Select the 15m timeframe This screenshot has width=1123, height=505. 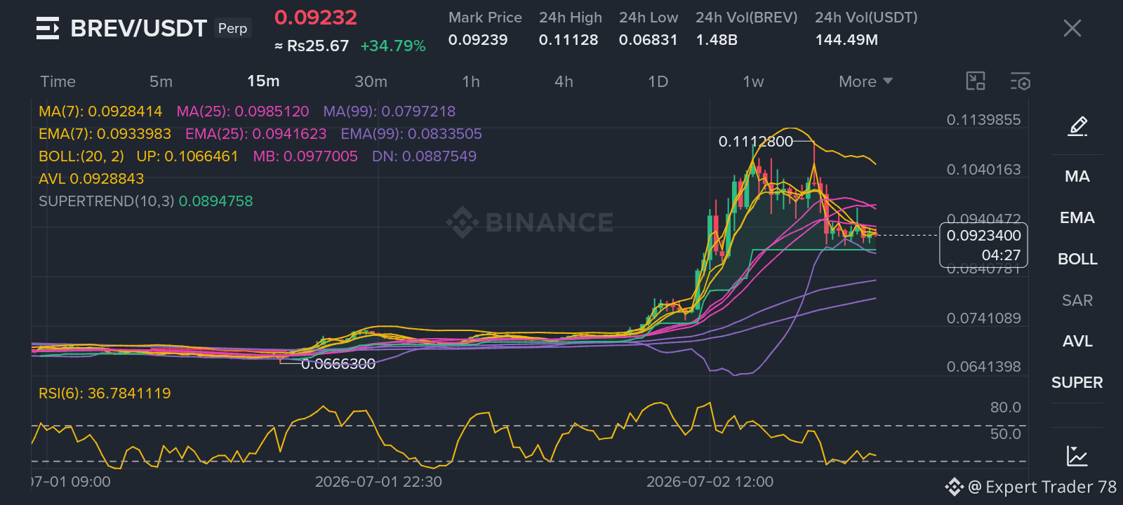[263, 81]
